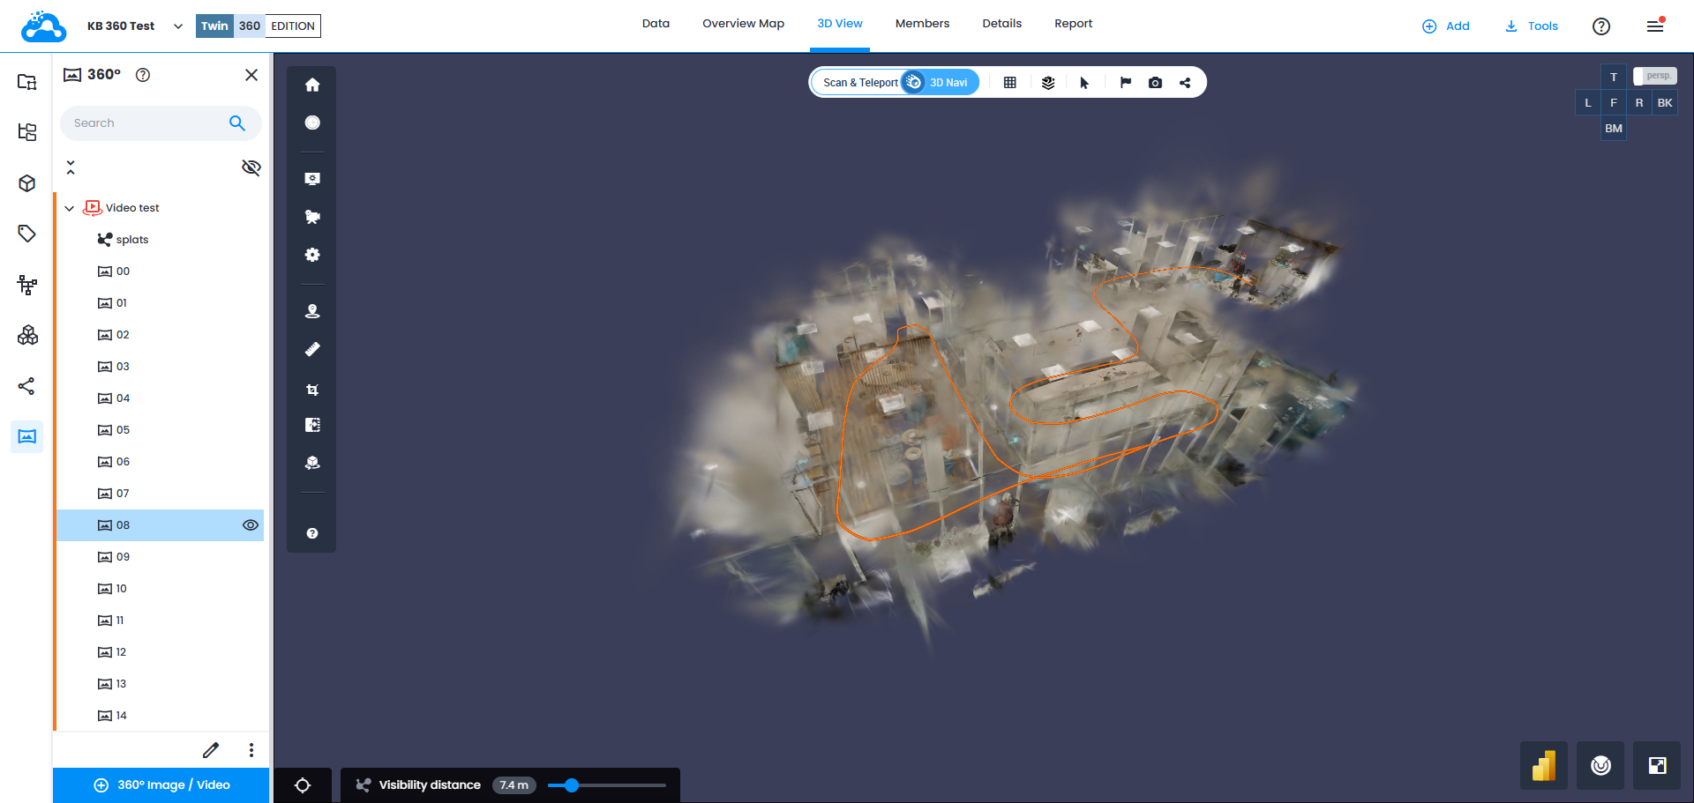Edit with the pencil icon
This screenshot has height=803, width=1694.
point(211,750)
